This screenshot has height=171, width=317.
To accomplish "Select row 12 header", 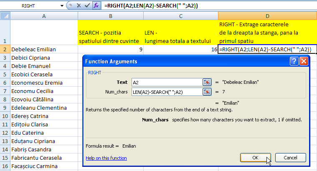I will coord(5,133).
